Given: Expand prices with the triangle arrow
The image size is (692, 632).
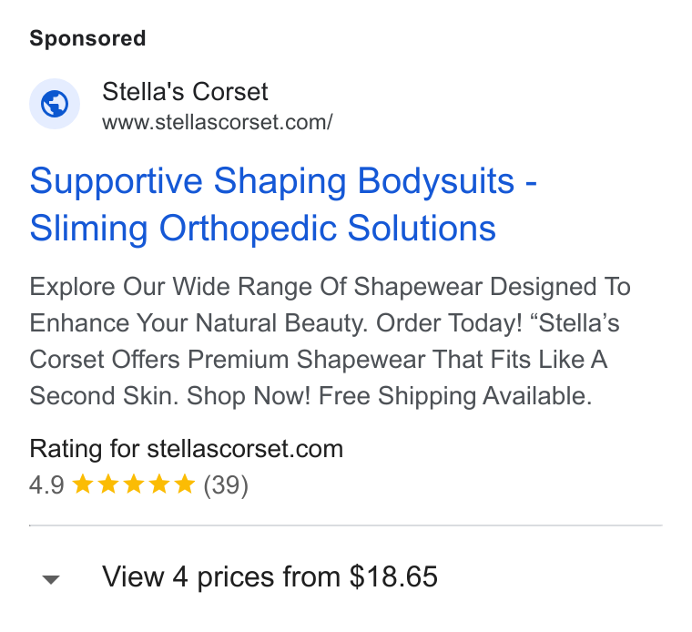Looking at the screenshot, I should 51,579.
